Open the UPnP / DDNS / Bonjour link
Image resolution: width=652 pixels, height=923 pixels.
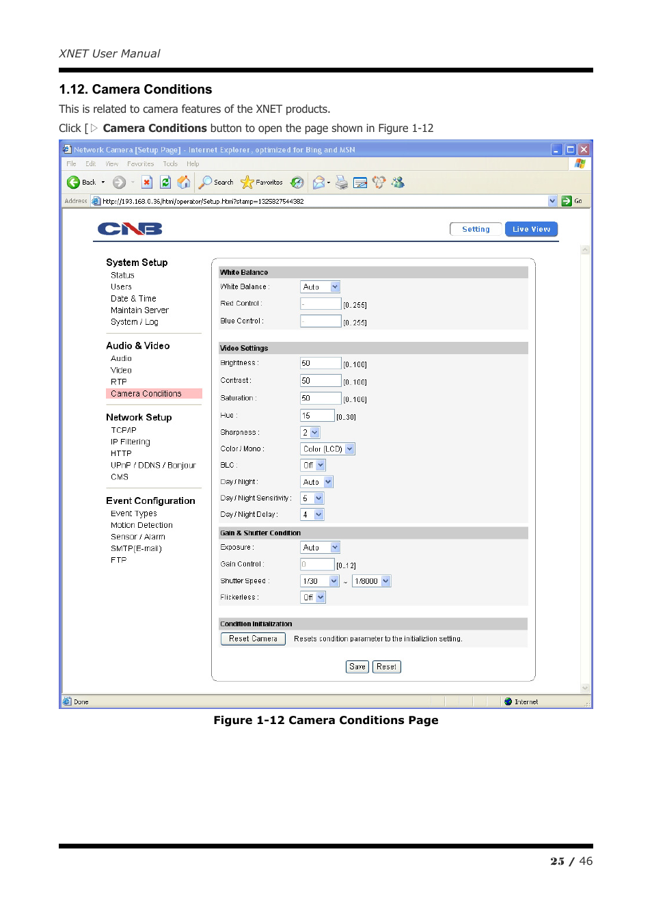click(153, 465)
